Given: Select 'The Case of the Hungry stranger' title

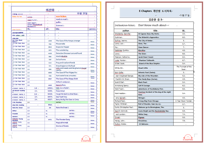Looking at the screenshot, I should click(68, 41).
